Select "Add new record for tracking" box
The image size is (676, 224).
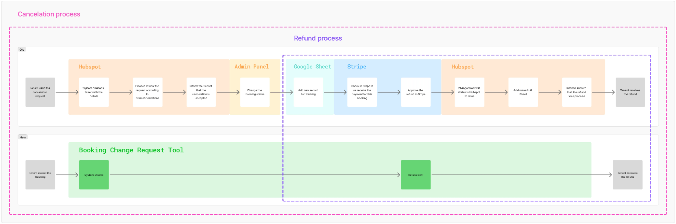coord(308,92)
